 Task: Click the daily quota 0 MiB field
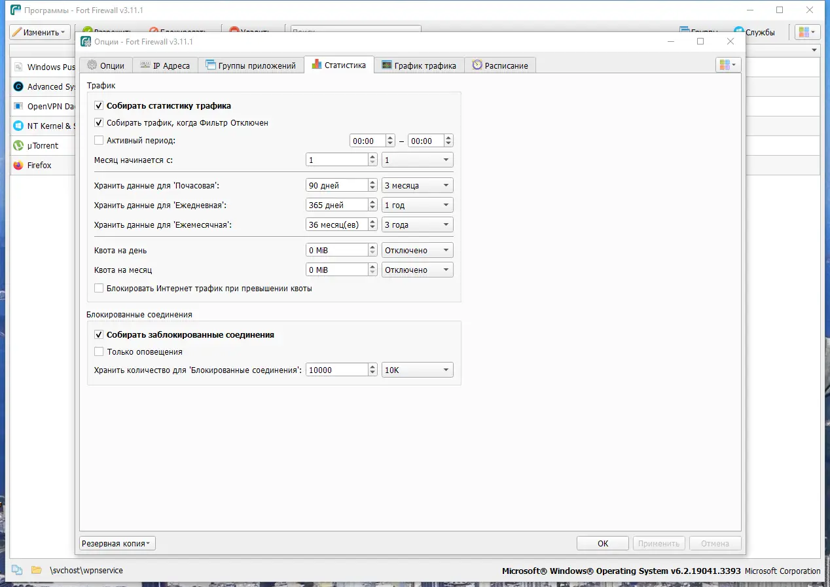pyautogui.click(x=337, y=250)
